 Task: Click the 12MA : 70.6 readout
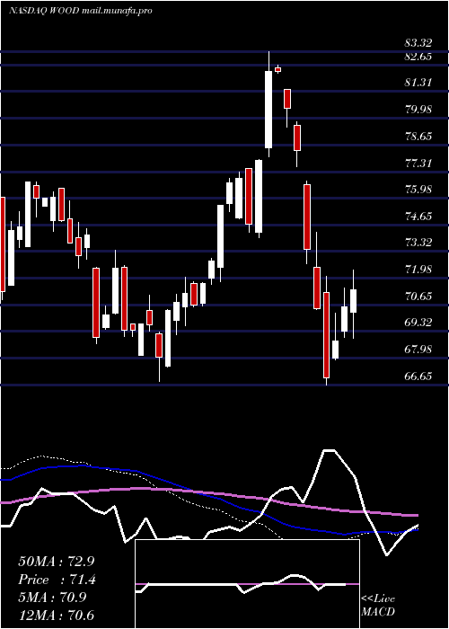pyautogui.click(x=56, y=615)
